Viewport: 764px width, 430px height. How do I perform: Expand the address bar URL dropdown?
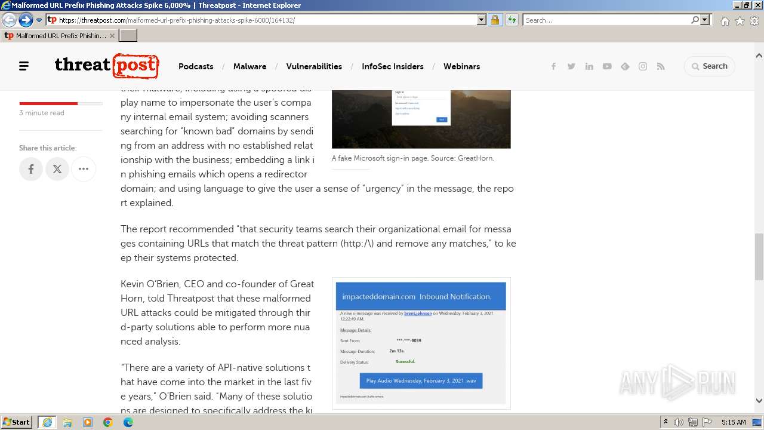coord(482,20)
